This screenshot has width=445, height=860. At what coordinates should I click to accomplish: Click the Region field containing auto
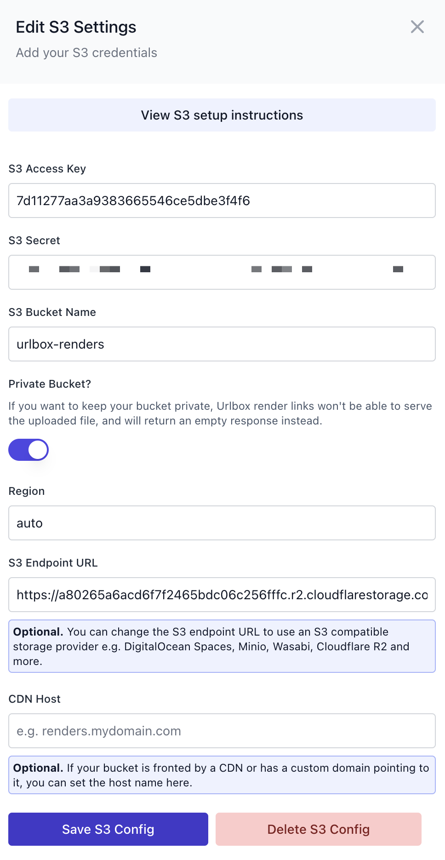[x=222, y=523]
